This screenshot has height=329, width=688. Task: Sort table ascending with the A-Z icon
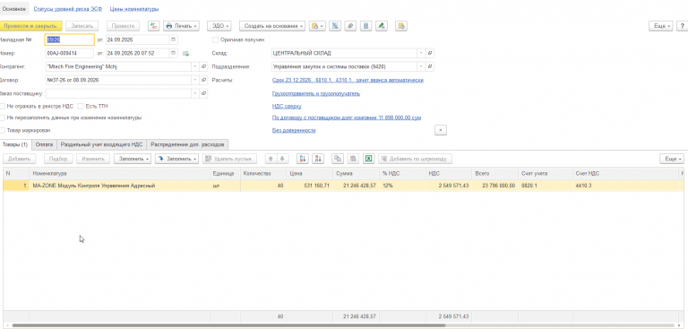pos(303,159)
